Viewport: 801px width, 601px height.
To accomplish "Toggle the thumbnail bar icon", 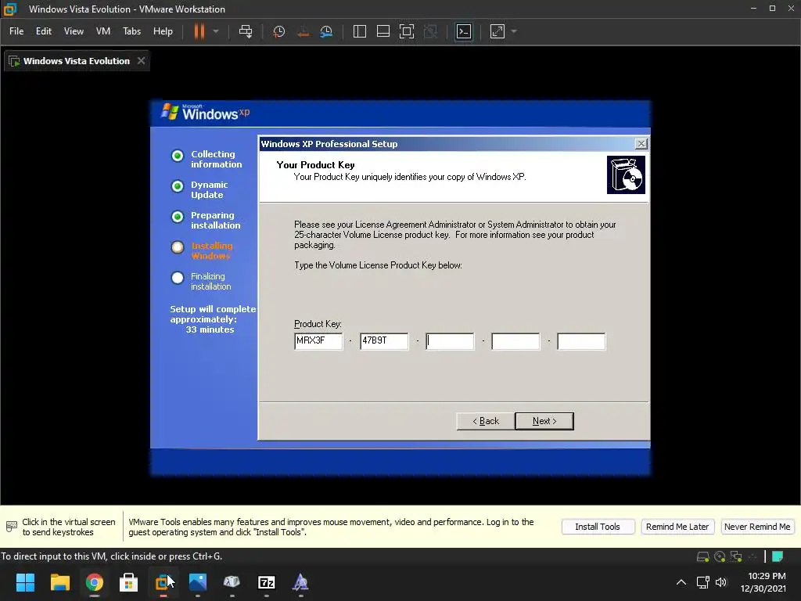I will 383,31.
